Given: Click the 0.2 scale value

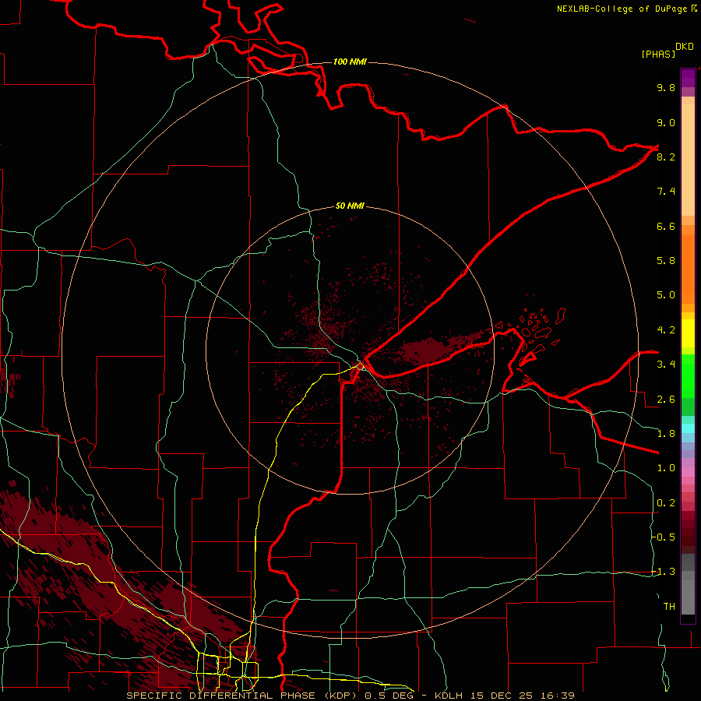Looking at the screenshot, I should coord(666,503).
